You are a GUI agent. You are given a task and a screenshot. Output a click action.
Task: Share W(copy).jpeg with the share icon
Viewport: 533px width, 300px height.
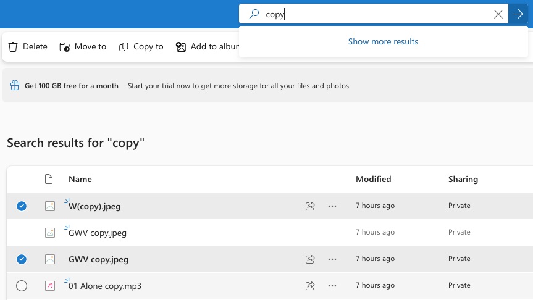[310, 206]
